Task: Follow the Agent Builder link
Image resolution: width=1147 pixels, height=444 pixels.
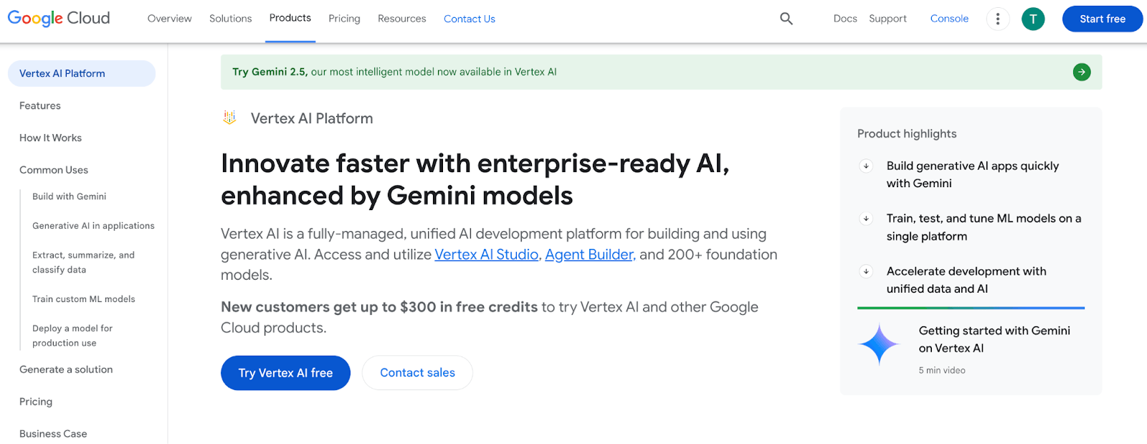Action: click(x=589, y=255)
